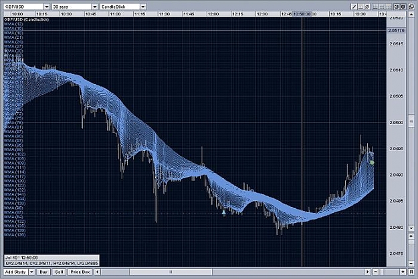
Task: Click the Add Study button
Action: 16,272
